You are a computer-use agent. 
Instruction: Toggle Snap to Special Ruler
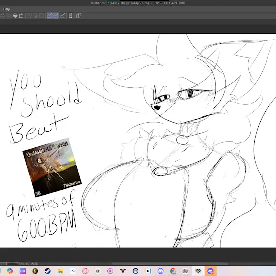coord(56,16)
